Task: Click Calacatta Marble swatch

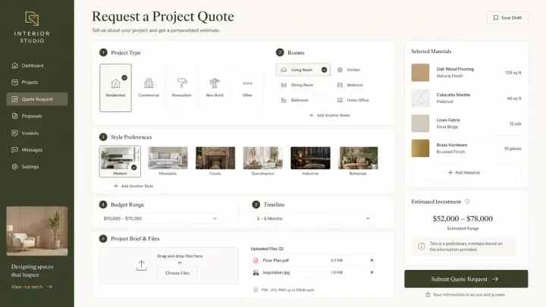Action: 420,98
